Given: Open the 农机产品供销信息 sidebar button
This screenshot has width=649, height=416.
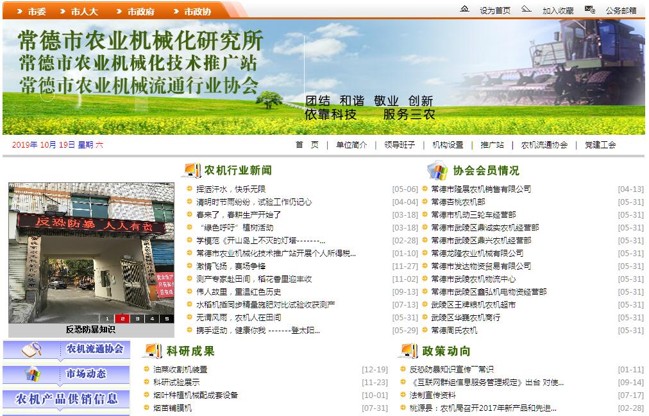Looking at the screenshot, I should tap(67, 399).
